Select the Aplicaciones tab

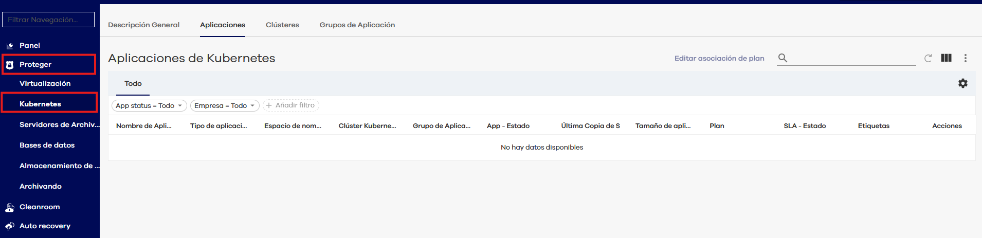(223, 25)
